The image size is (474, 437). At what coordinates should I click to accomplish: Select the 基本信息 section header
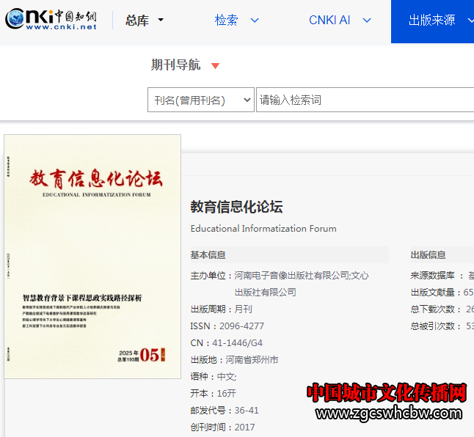pos(208,255)
